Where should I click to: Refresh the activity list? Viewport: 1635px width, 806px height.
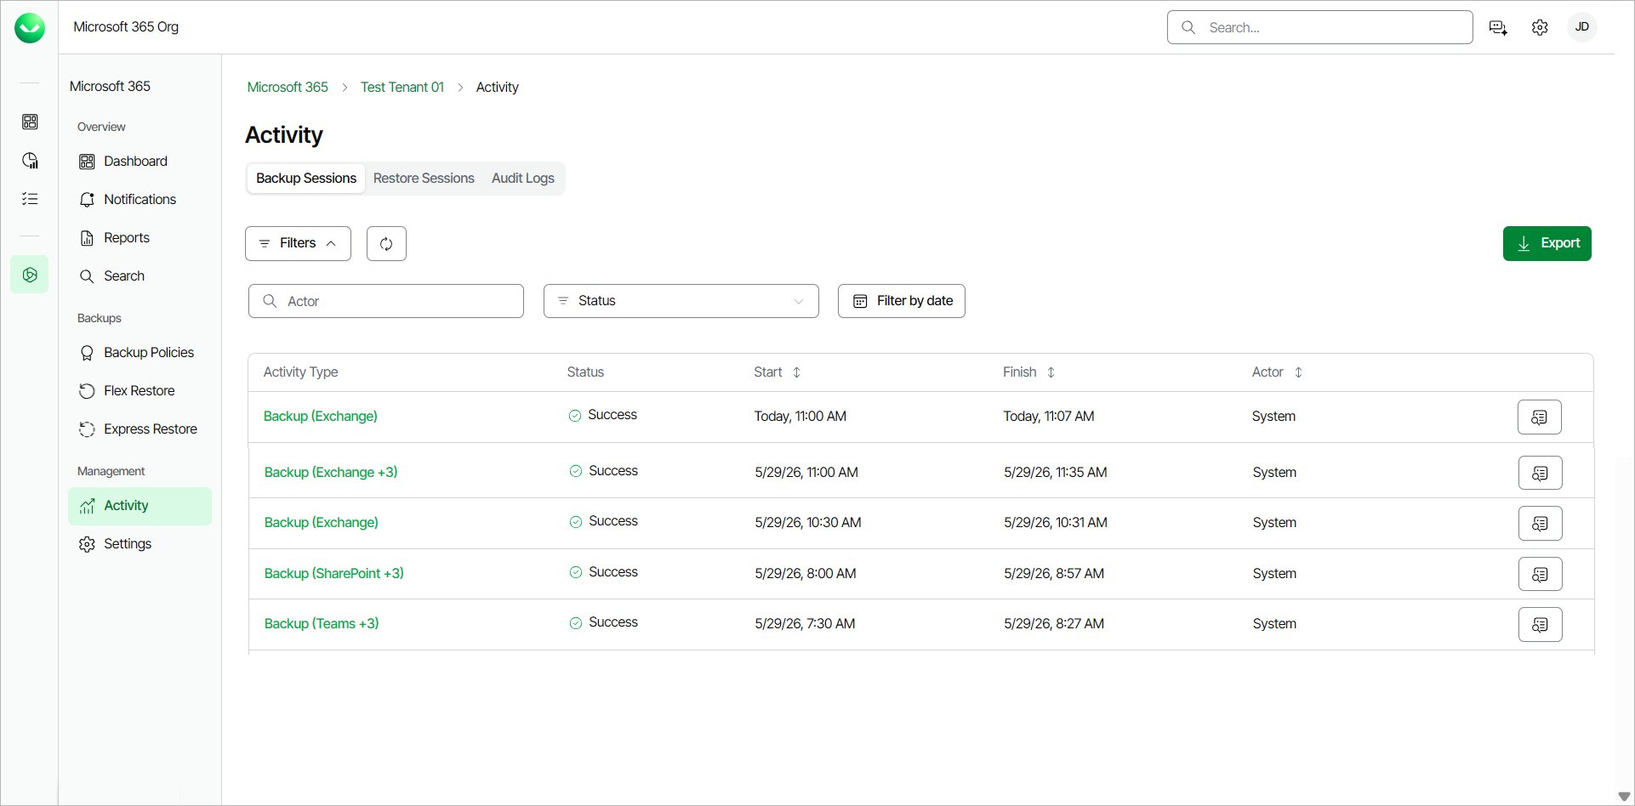(x=386, y=244)
